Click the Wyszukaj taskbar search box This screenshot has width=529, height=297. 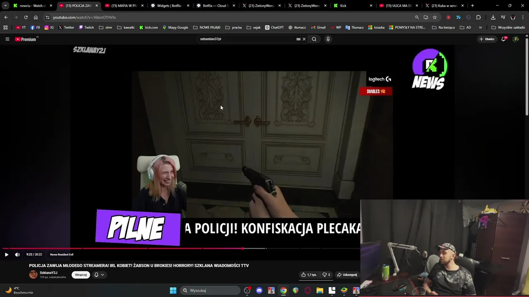pos(210,290)
